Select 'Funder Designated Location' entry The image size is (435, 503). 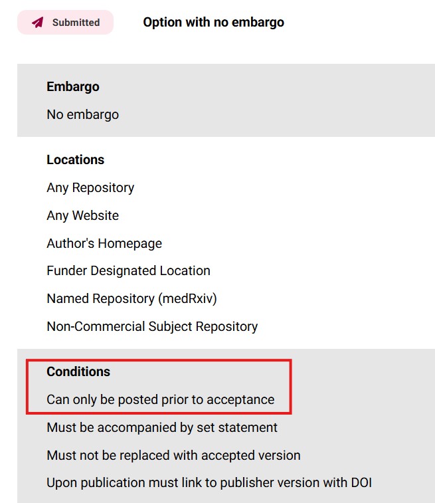[128, 271]
